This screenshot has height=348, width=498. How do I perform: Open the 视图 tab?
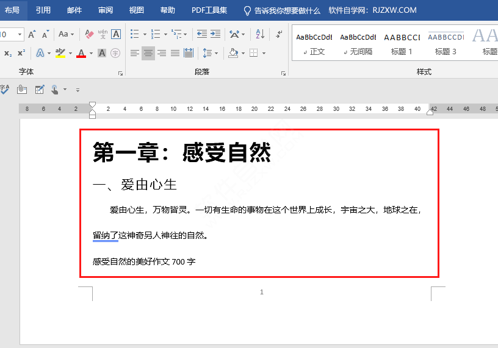click(137, 10)
